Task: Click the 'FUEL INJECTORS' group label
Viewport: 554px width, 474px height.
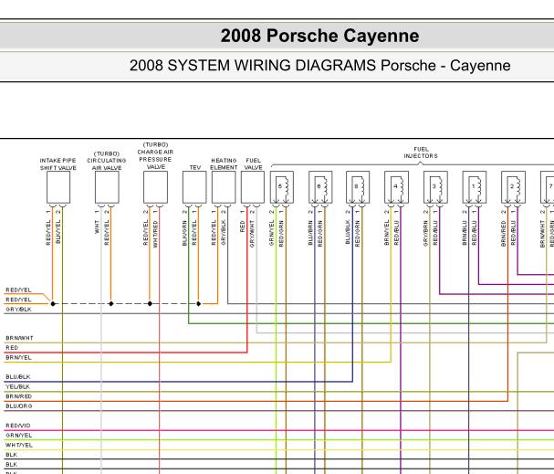Action: [421, 153]
